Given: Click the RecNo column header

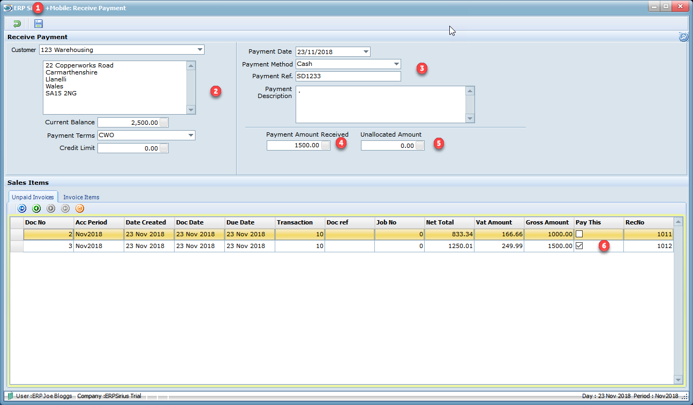Looking at the screenshot, I should point(649,222).
